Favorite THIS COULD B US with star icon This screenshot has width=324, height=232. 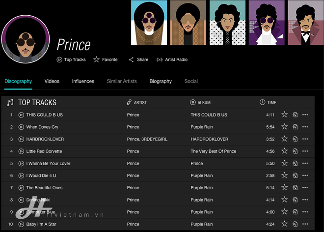click(x=285, y=115)
